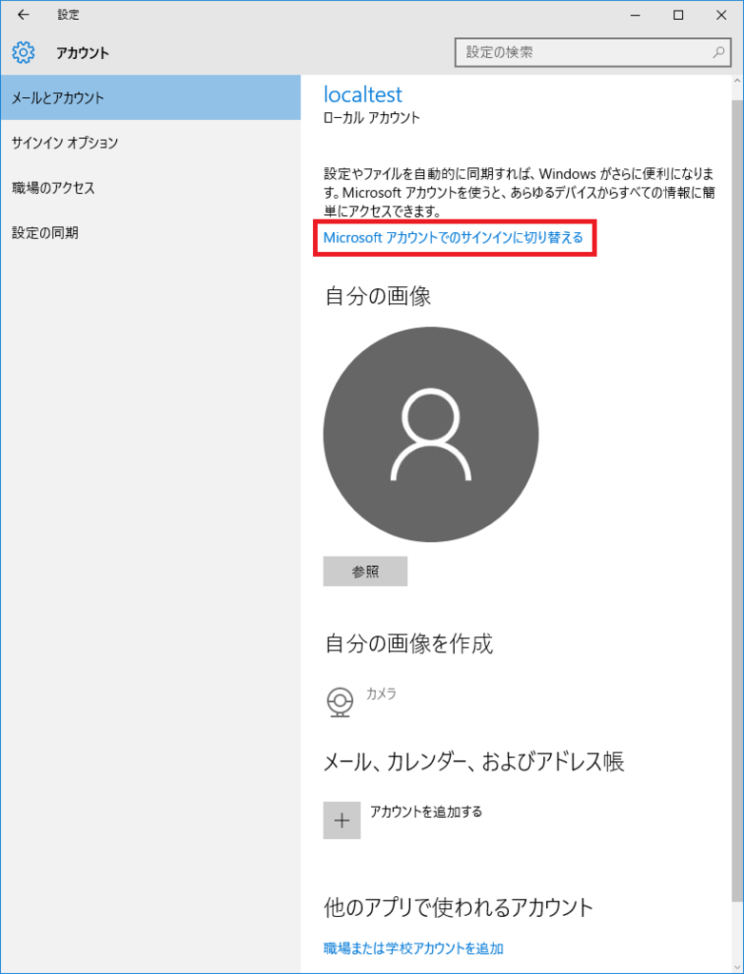Open the Camera app icon
Screen dimensions: 744x974
[x=340, y=702]
